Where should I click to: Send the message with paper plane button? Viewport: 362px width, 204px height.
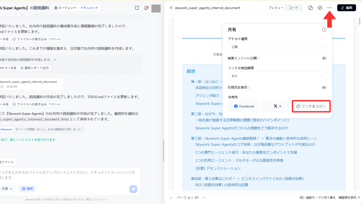[133, 189]
